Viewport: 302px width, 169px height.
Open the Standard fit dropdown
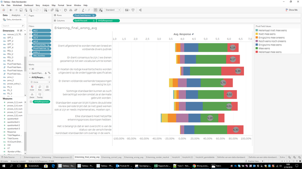click(113, 10)
